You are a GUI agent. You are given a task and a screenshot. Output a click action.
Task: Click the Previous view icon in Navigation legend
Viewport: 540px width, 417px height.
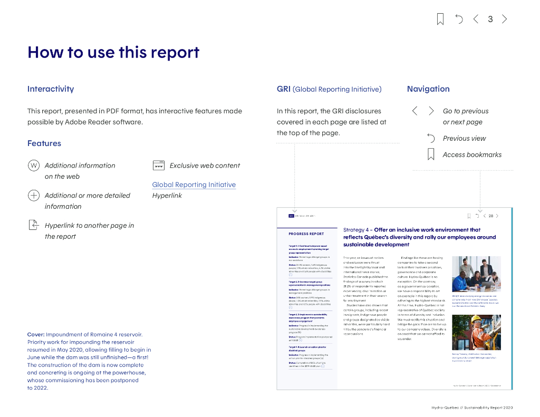tap(431, 138)
